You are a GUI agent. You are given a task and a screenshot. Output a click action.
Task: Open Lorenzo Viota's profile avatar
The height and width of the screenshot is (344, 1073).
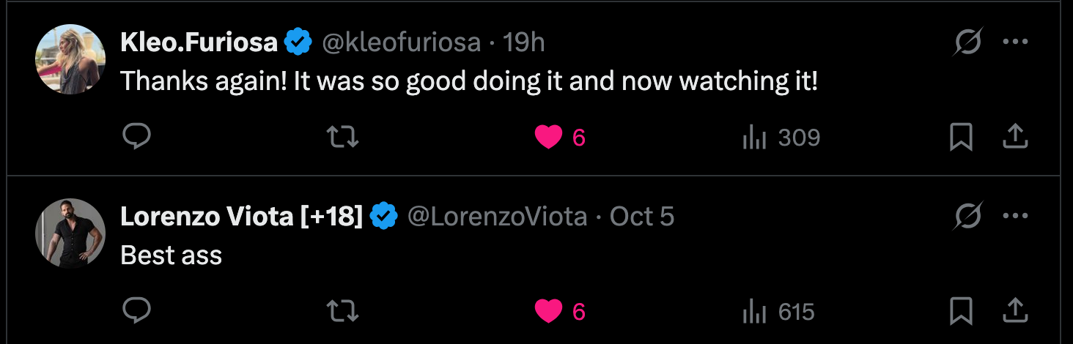[x=70, y=233]
